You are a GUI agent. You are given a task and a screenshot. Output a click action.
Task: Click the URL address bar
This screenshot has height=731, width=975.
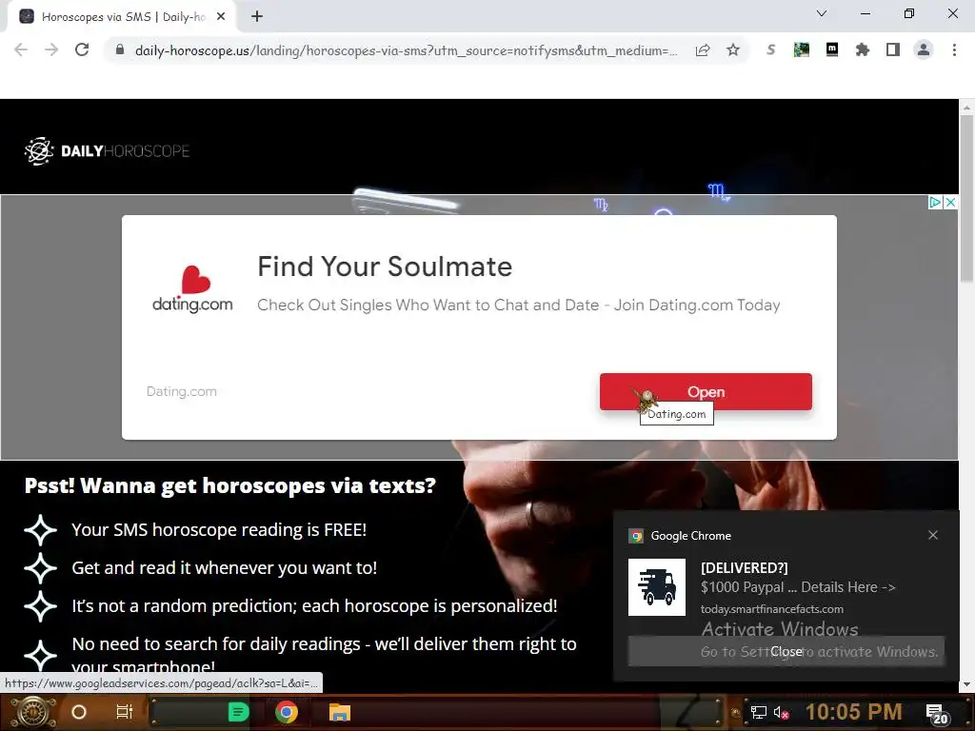(x=406, y=50)
